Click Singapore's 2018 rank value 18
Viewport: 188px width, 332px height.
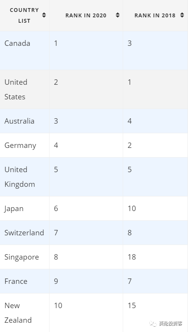pyautogui.click(x=132, y=257)
